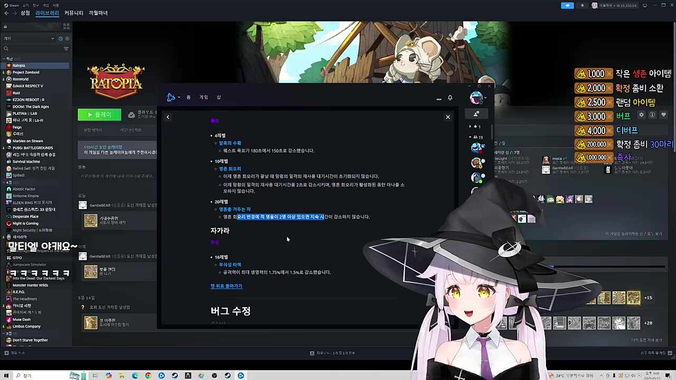This screenshot has height=380, width=676.
Task: Open the 끼월마녀 profile tab in Steam
Action: tap(98, 13)
